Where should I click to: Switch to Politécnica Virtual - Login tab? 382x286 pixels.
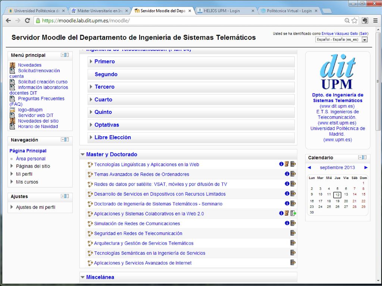[289, 11]
